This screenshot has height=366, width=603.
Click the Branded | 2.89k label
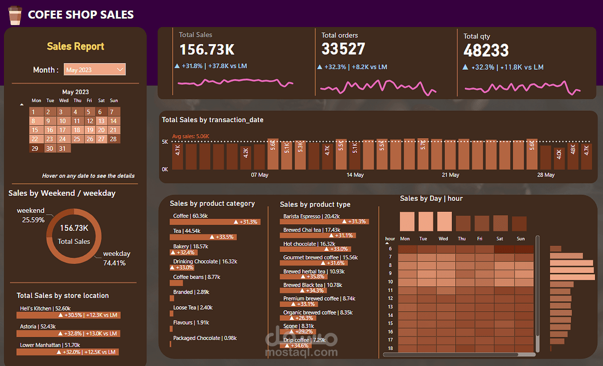[190, 292]
